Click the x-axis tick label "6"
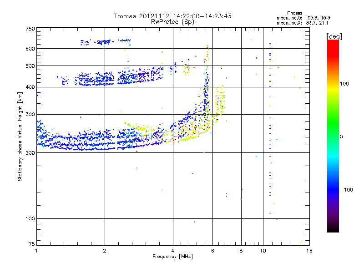 (212, 251)
